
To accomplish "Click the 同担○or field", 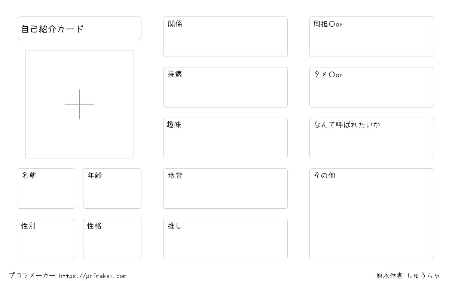I will coord(372,37).
